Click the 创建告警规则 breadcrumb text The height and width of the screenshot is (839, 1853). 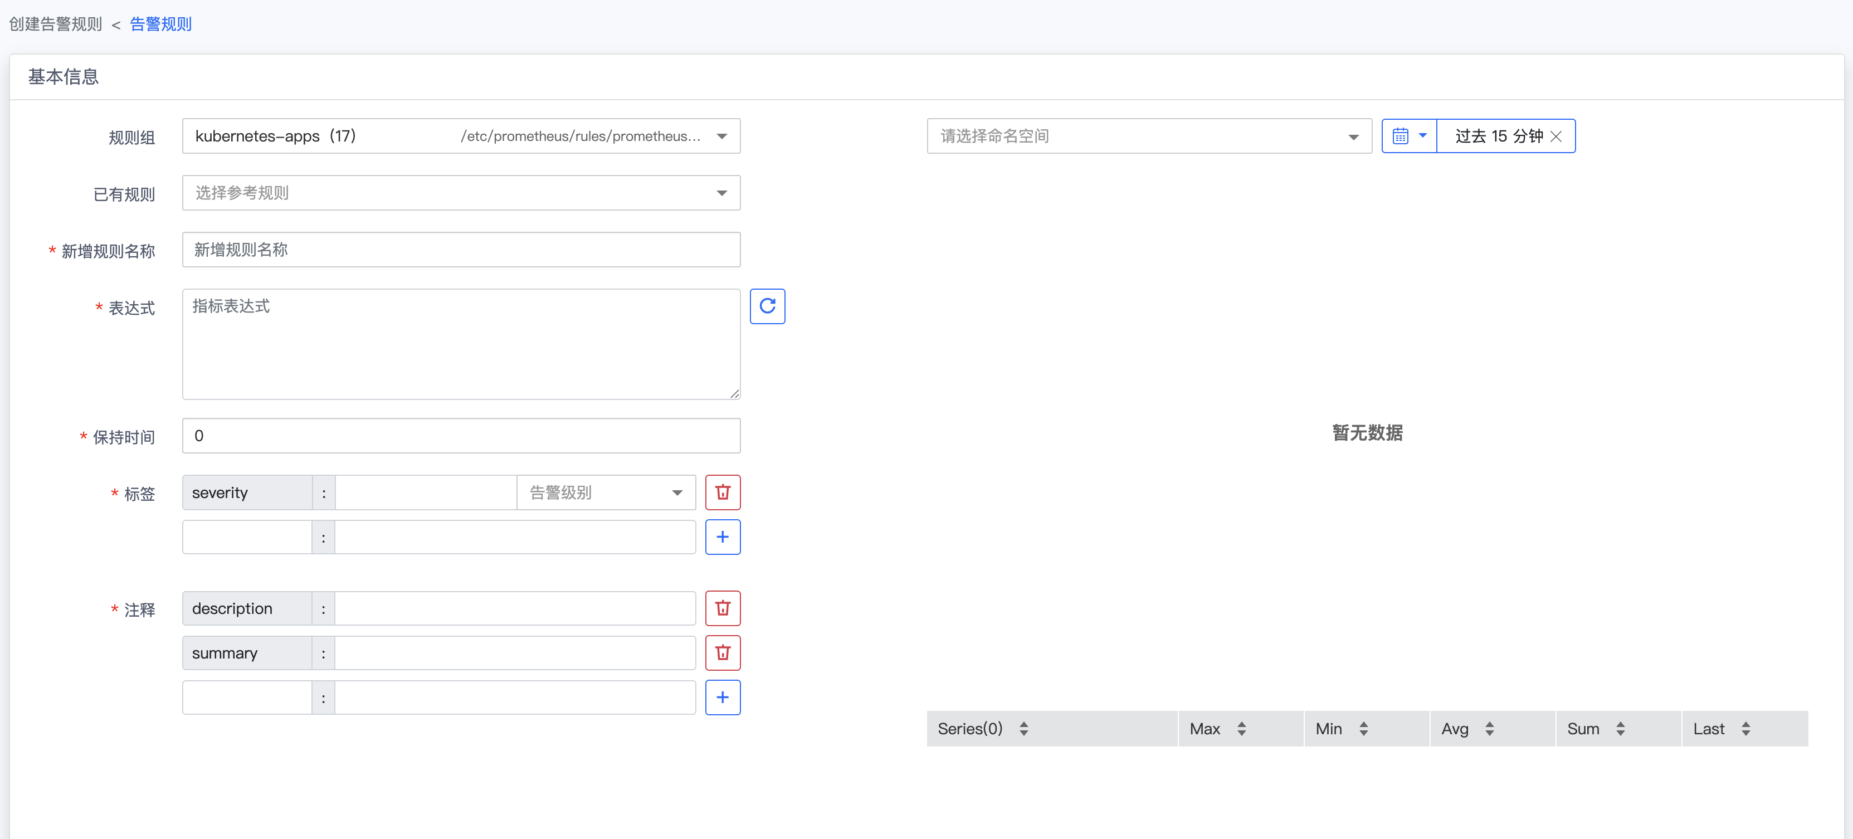55,25
